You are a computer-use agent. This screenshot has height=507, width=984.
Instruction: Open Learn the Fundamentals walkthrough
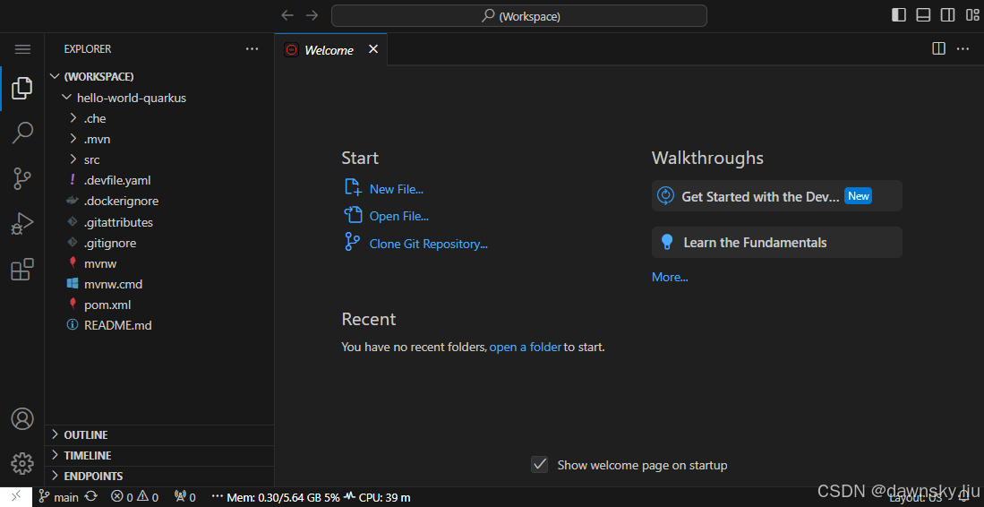[x=777, y=242]
